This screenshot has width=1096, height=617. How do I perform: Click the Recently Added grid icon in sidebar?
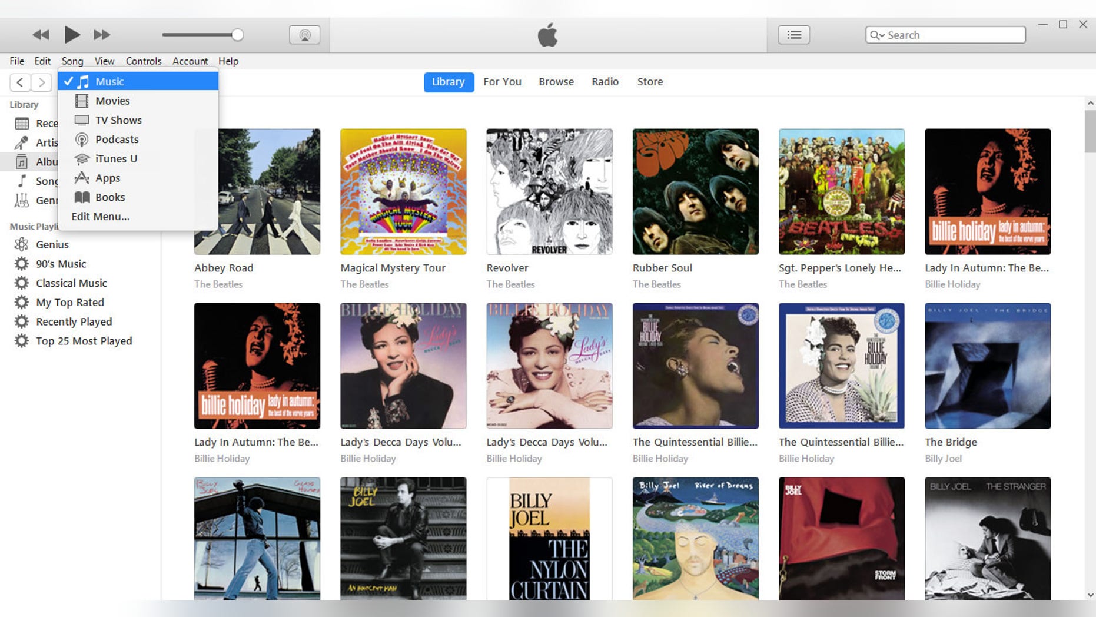pos(22,124)
